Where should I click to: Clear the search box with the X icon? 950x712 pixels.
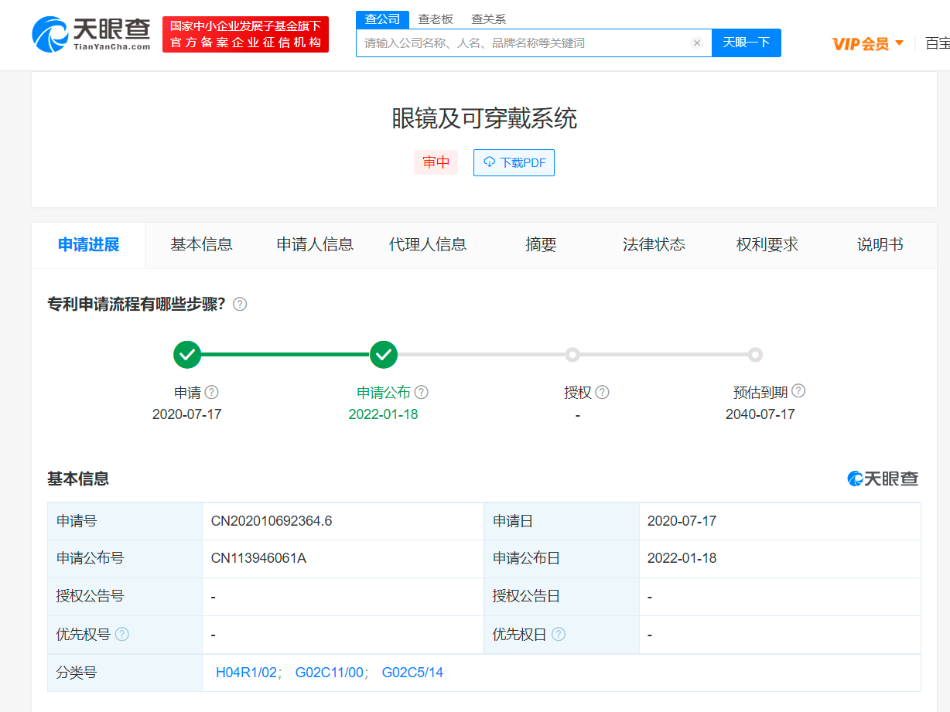point(696,43)
